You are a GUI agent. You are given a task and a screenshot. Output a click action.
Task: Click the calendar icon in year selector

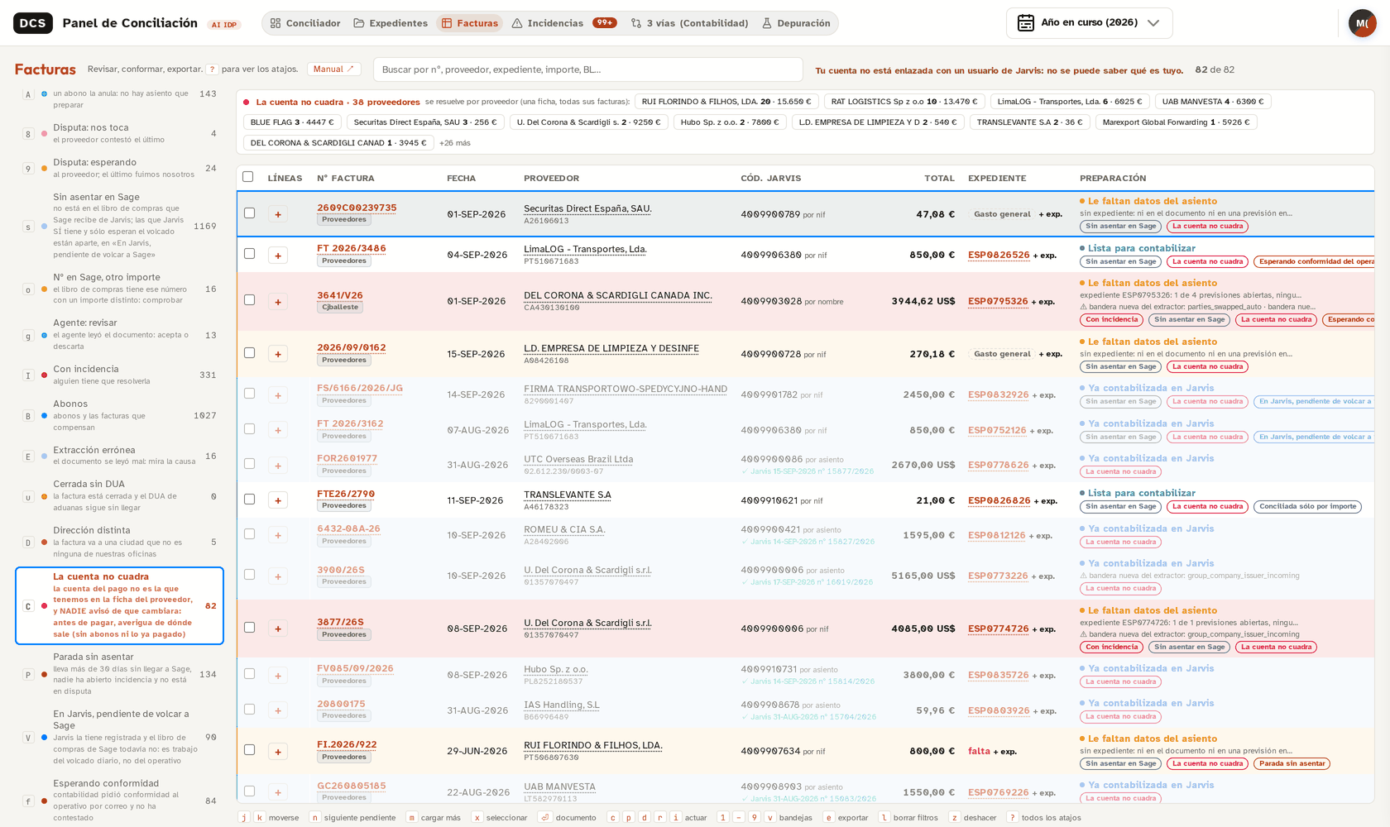(x=1026, y=23)
